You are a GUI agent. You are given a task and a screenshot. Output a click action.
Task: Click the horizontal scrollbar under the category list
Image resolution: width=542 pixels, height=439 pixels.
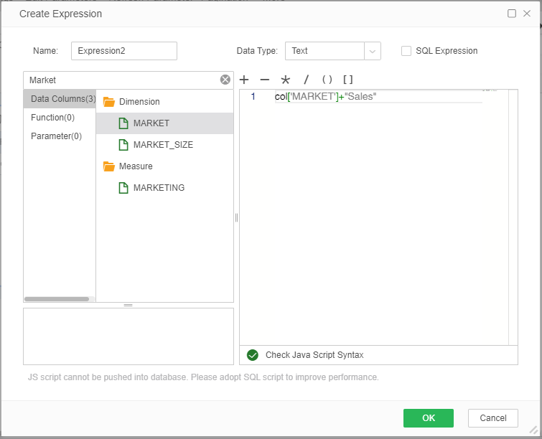pyautogui.click(x=57, y=298)
